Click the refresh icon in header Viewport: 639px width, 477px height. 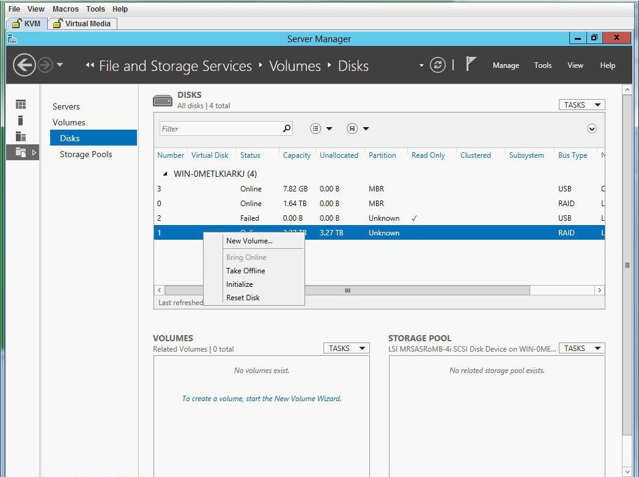pyautogui.click(x=438, y=65)
